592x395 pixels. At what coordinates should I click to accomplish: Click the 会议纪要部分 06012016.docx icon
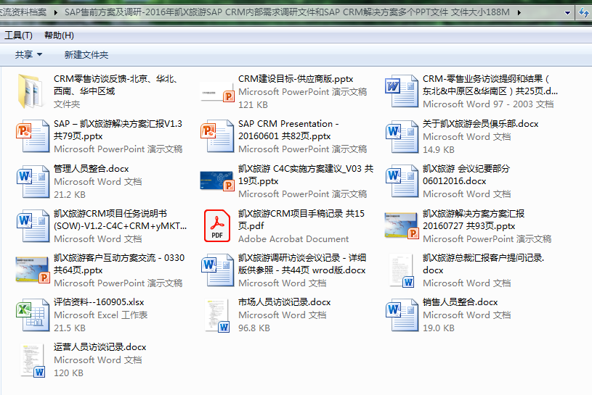(402, 181)
